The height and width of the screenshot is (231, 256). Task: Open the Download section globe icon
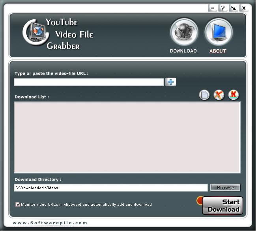coord(184,32)
